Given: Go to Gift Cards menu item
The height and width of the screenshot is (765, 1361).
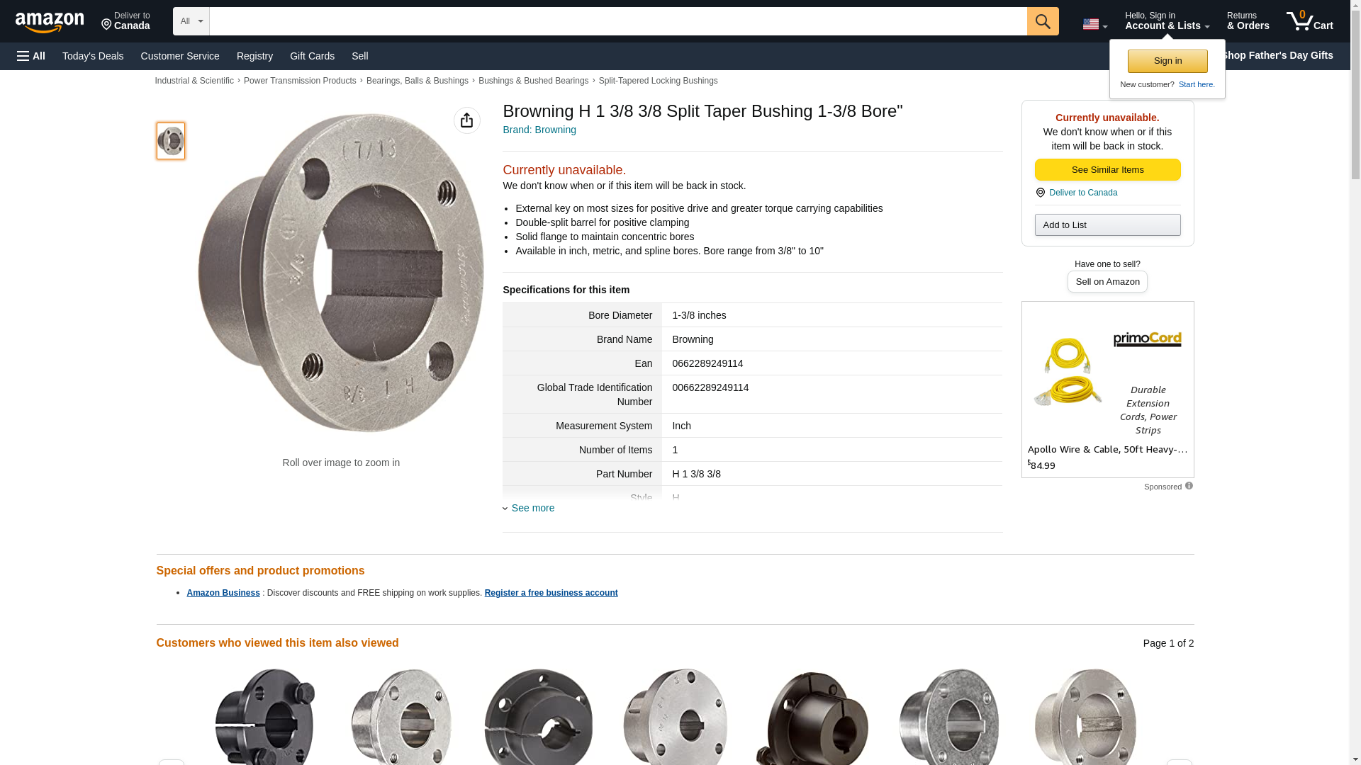Looking at the screenshot, I should tap(312, 56).
